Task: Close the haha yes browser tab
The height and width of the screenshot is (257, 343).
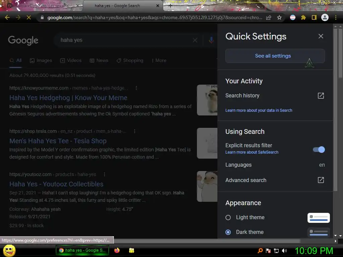Action: click(158, 6)
